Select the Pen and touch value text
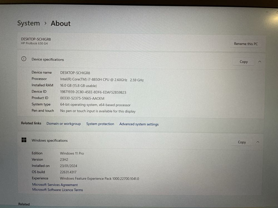The image size is (278, 208). tap(98, 111)
